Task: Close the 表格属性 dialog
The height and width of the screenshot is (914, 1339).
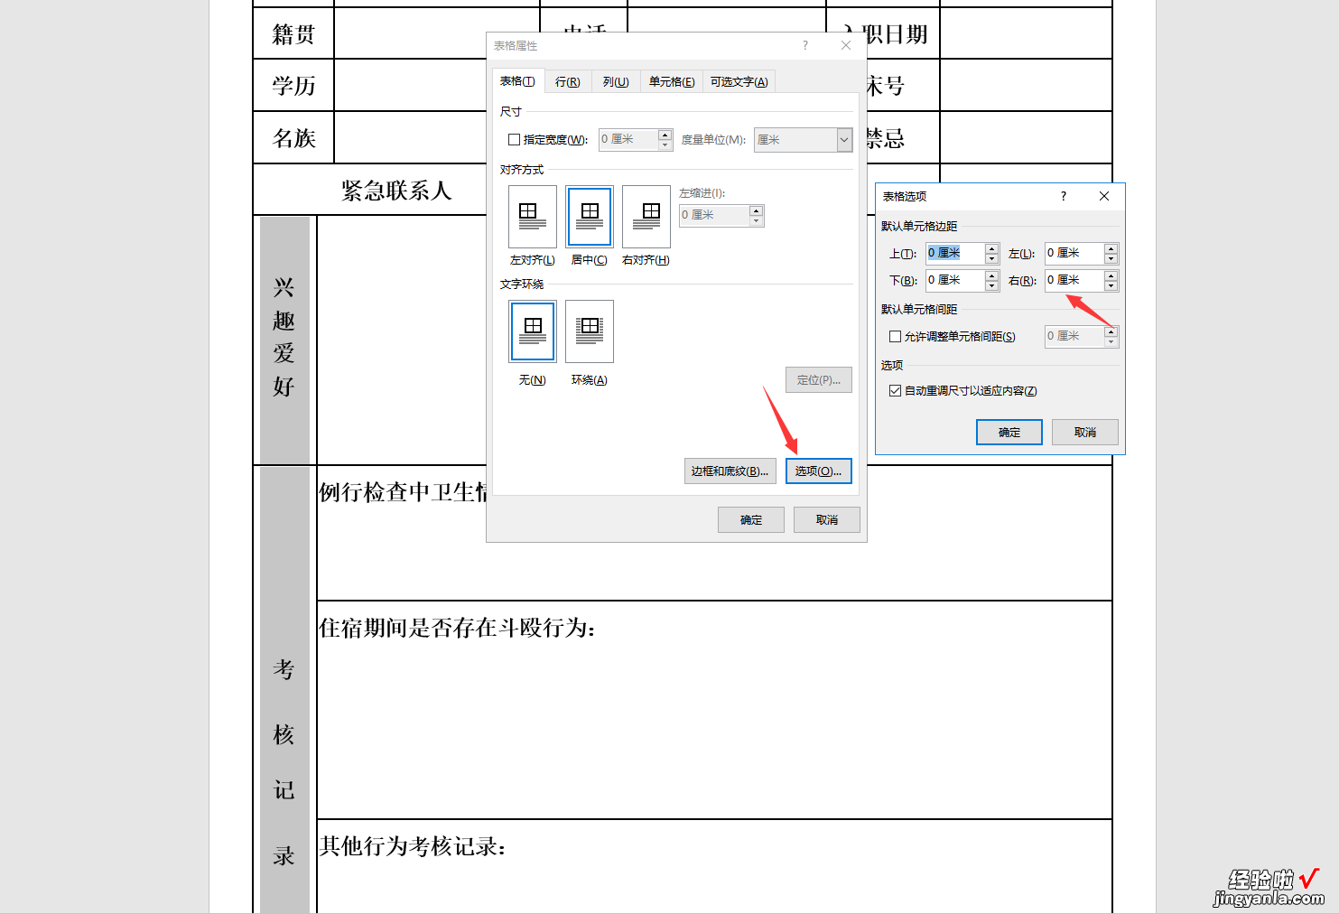Action: (x=846, y=45)
